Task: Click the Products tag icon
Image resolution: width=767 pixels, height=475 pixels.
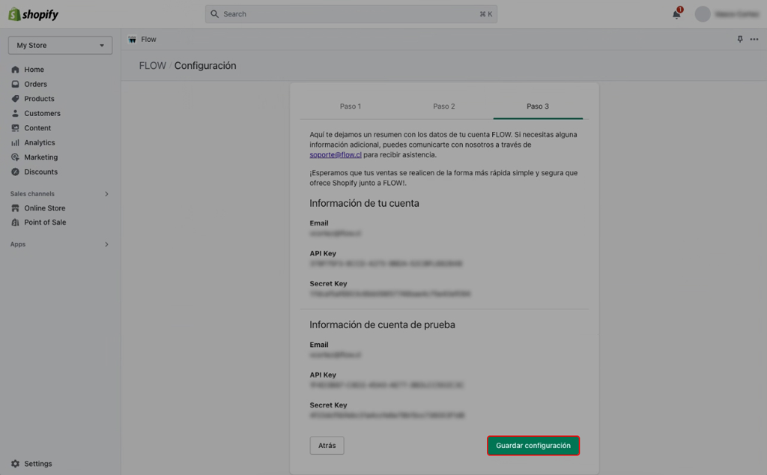Action: click(15, 99)
